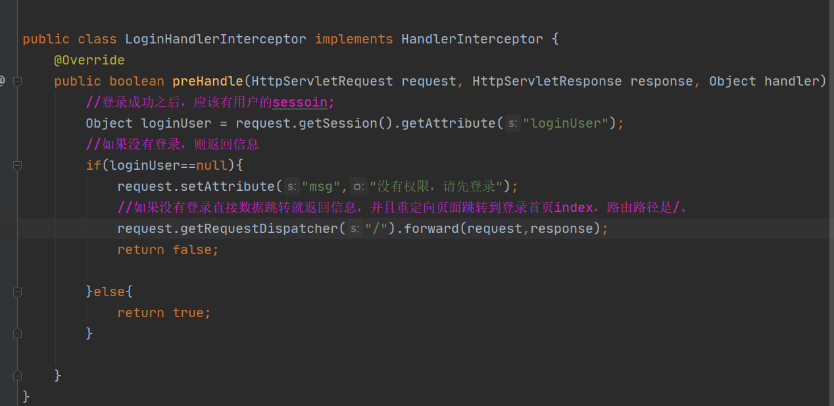Viewport: 834px width, 406px height.
Task: Collapse the else block fold marker
Action: point(18,292)
